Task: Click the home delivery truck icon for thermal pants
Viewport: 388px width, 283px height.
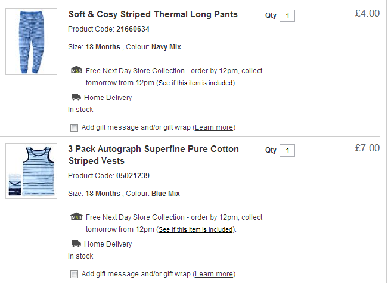Action: 76,97
